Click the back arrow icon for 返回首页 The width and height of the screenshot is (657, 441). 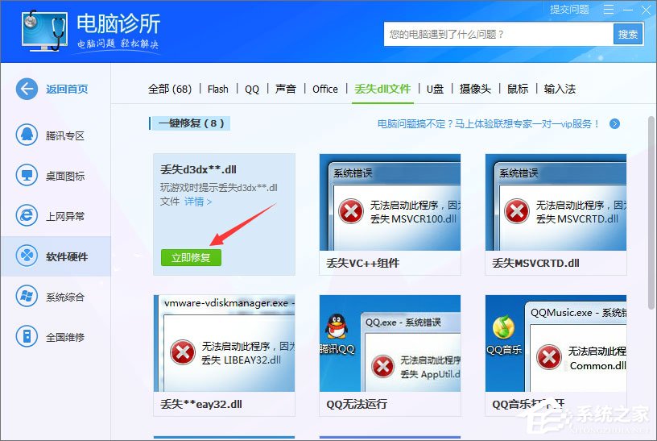[27, 89]
